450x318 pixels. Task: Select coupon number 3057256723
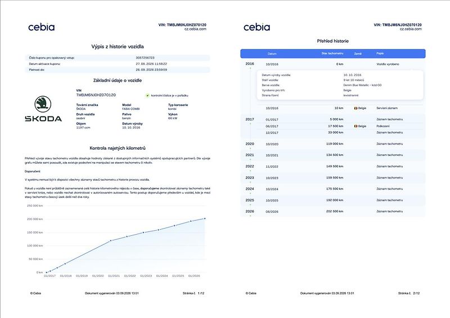pos(145,58)
